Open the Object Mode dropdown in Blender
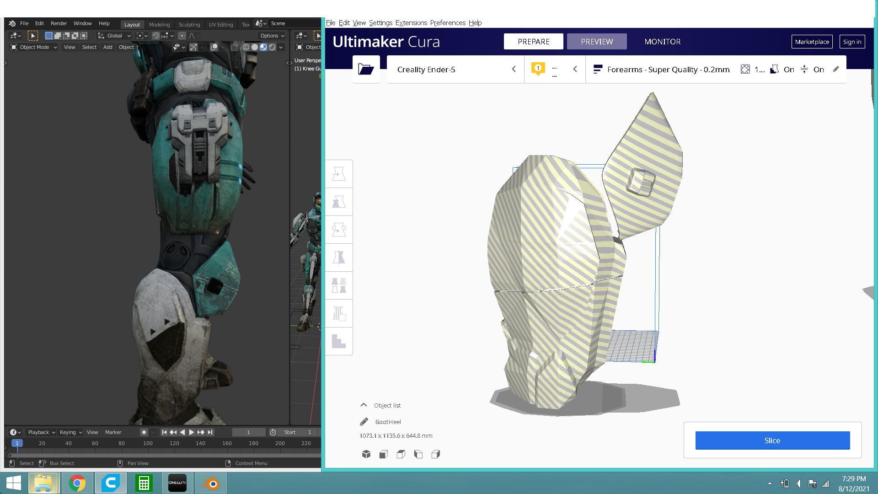The width and height of the screenshot is (878, 494). [x=34, y=47]
